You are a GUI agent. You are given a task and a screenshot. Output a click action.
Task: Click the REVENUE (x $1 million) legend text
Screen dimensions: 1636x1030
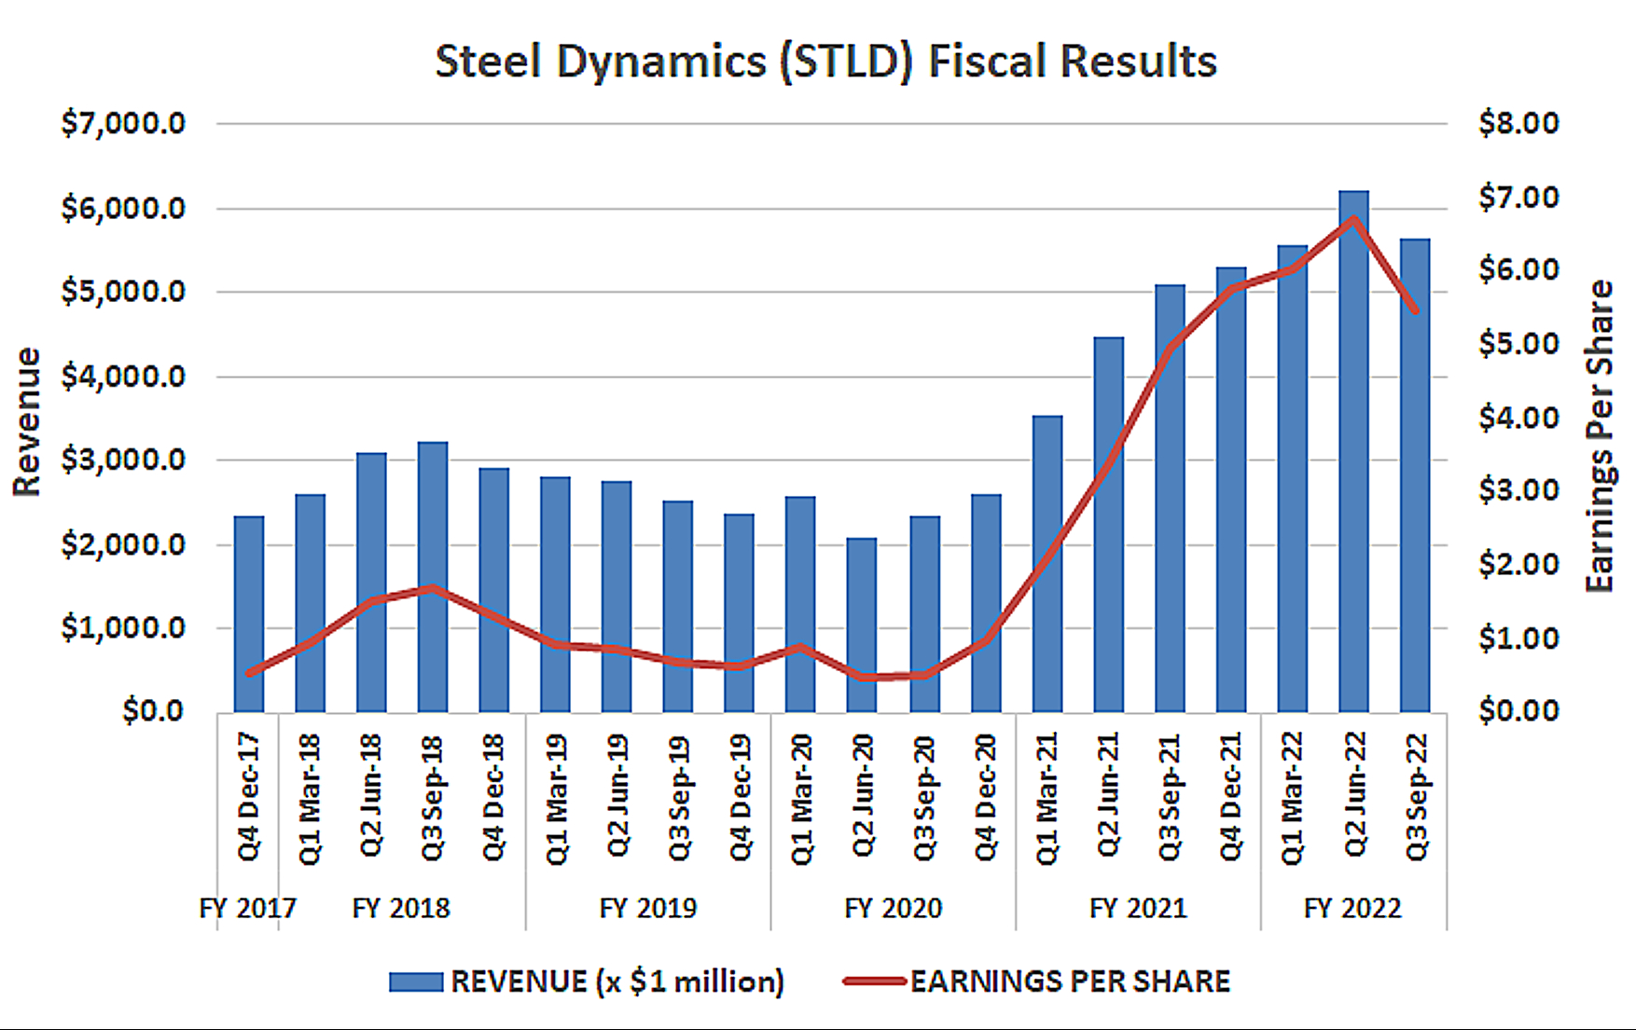(x=617, y=982)
